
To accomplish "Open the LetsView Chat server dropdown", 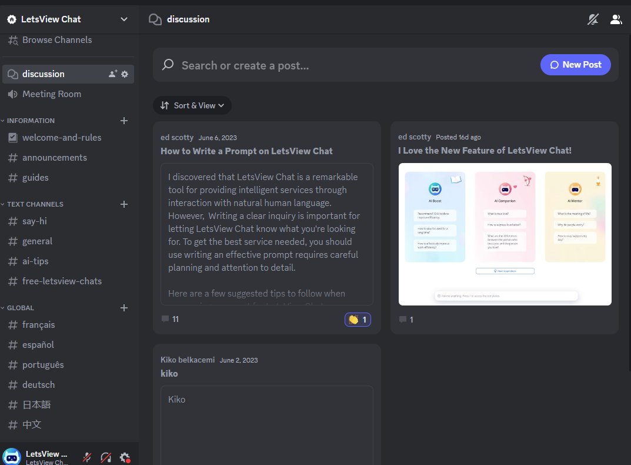I will coord(124,19).
